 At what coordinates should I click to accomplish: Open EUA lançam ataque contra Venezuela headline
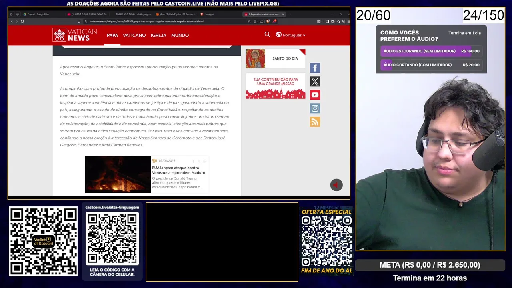click(x=178, y=170)
